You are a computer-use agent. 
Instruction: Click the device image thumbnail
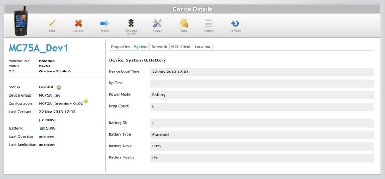(21, 21)
